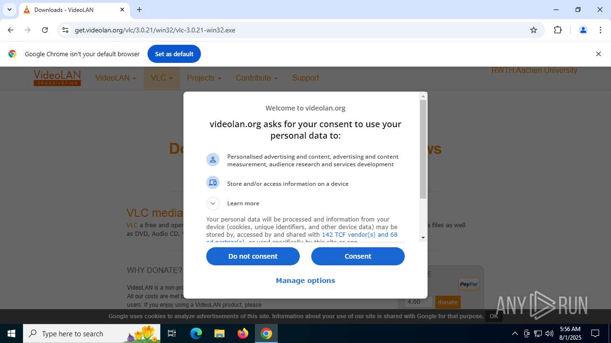
Task: Open site information icon in address bar
Action: pos(65,30)
